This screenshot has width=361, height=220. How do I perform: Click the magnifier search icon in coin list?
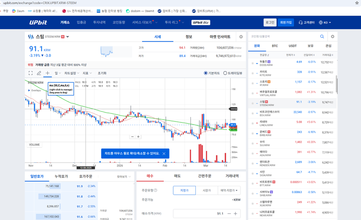(322, 36)
